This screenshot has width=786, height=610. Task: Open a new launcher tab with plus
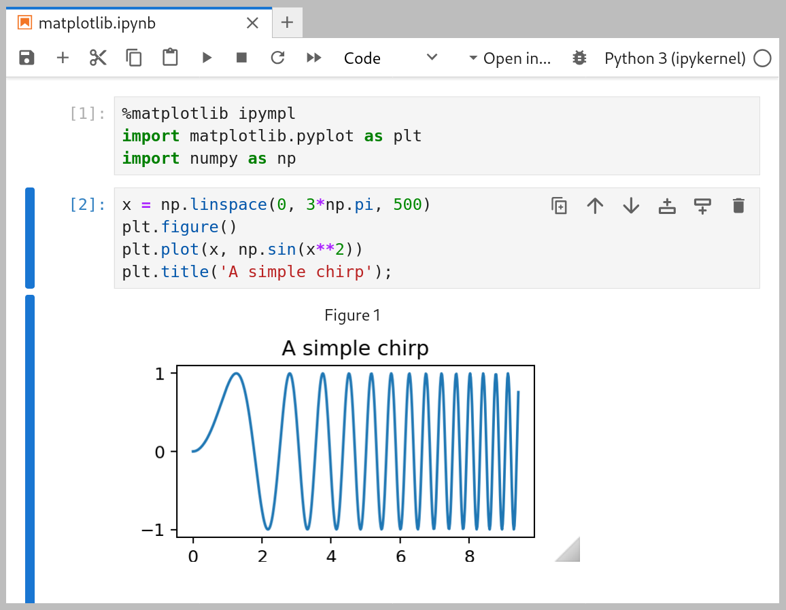tap(287, 22)
